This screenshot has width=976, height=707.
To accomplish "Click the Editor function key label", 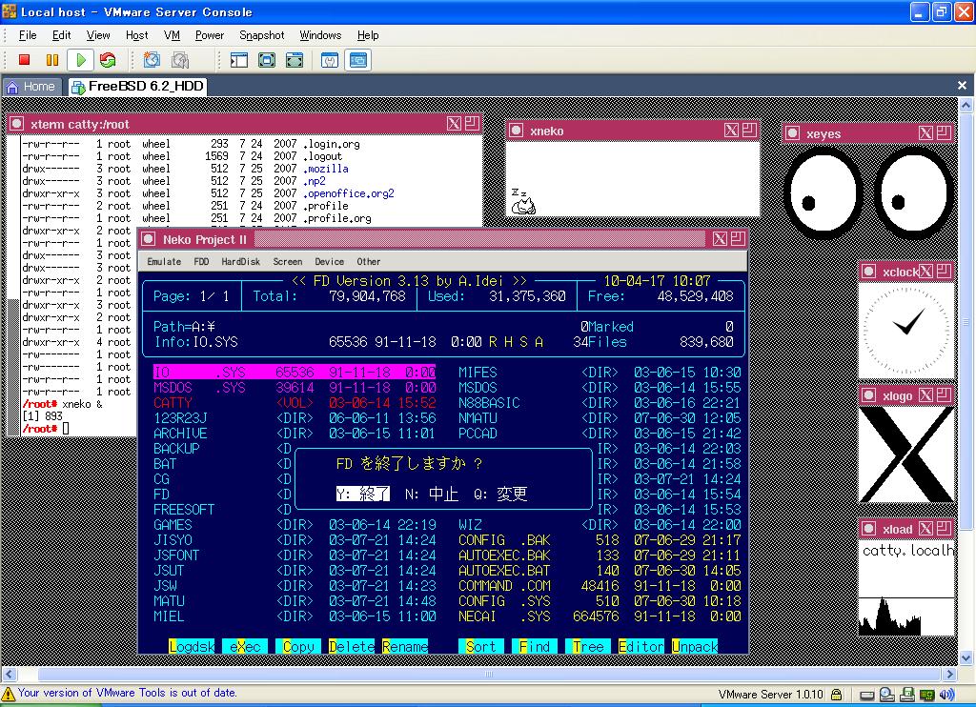I will (641, 647).
